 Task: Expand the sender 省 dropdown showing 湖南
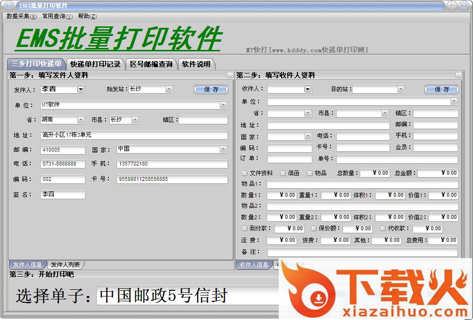pos(81,120)
